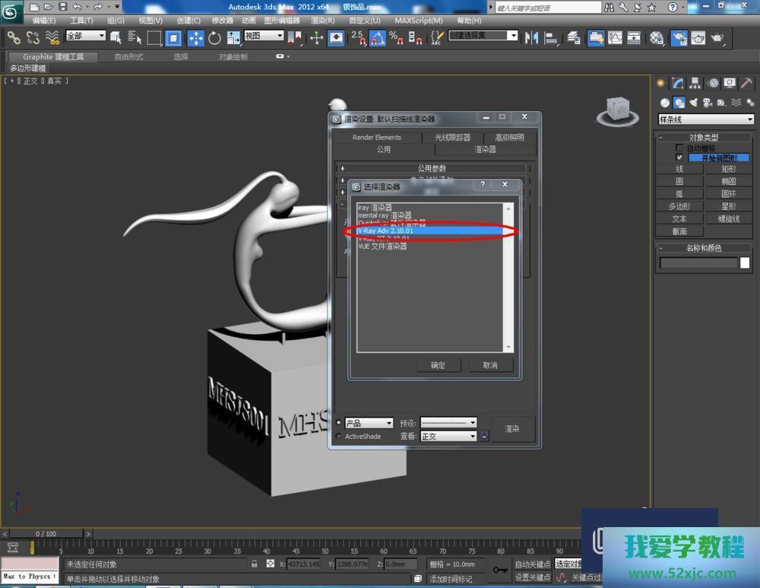
Task: Activate the Rotate tool in the toolbar
Action: point(214,38)
